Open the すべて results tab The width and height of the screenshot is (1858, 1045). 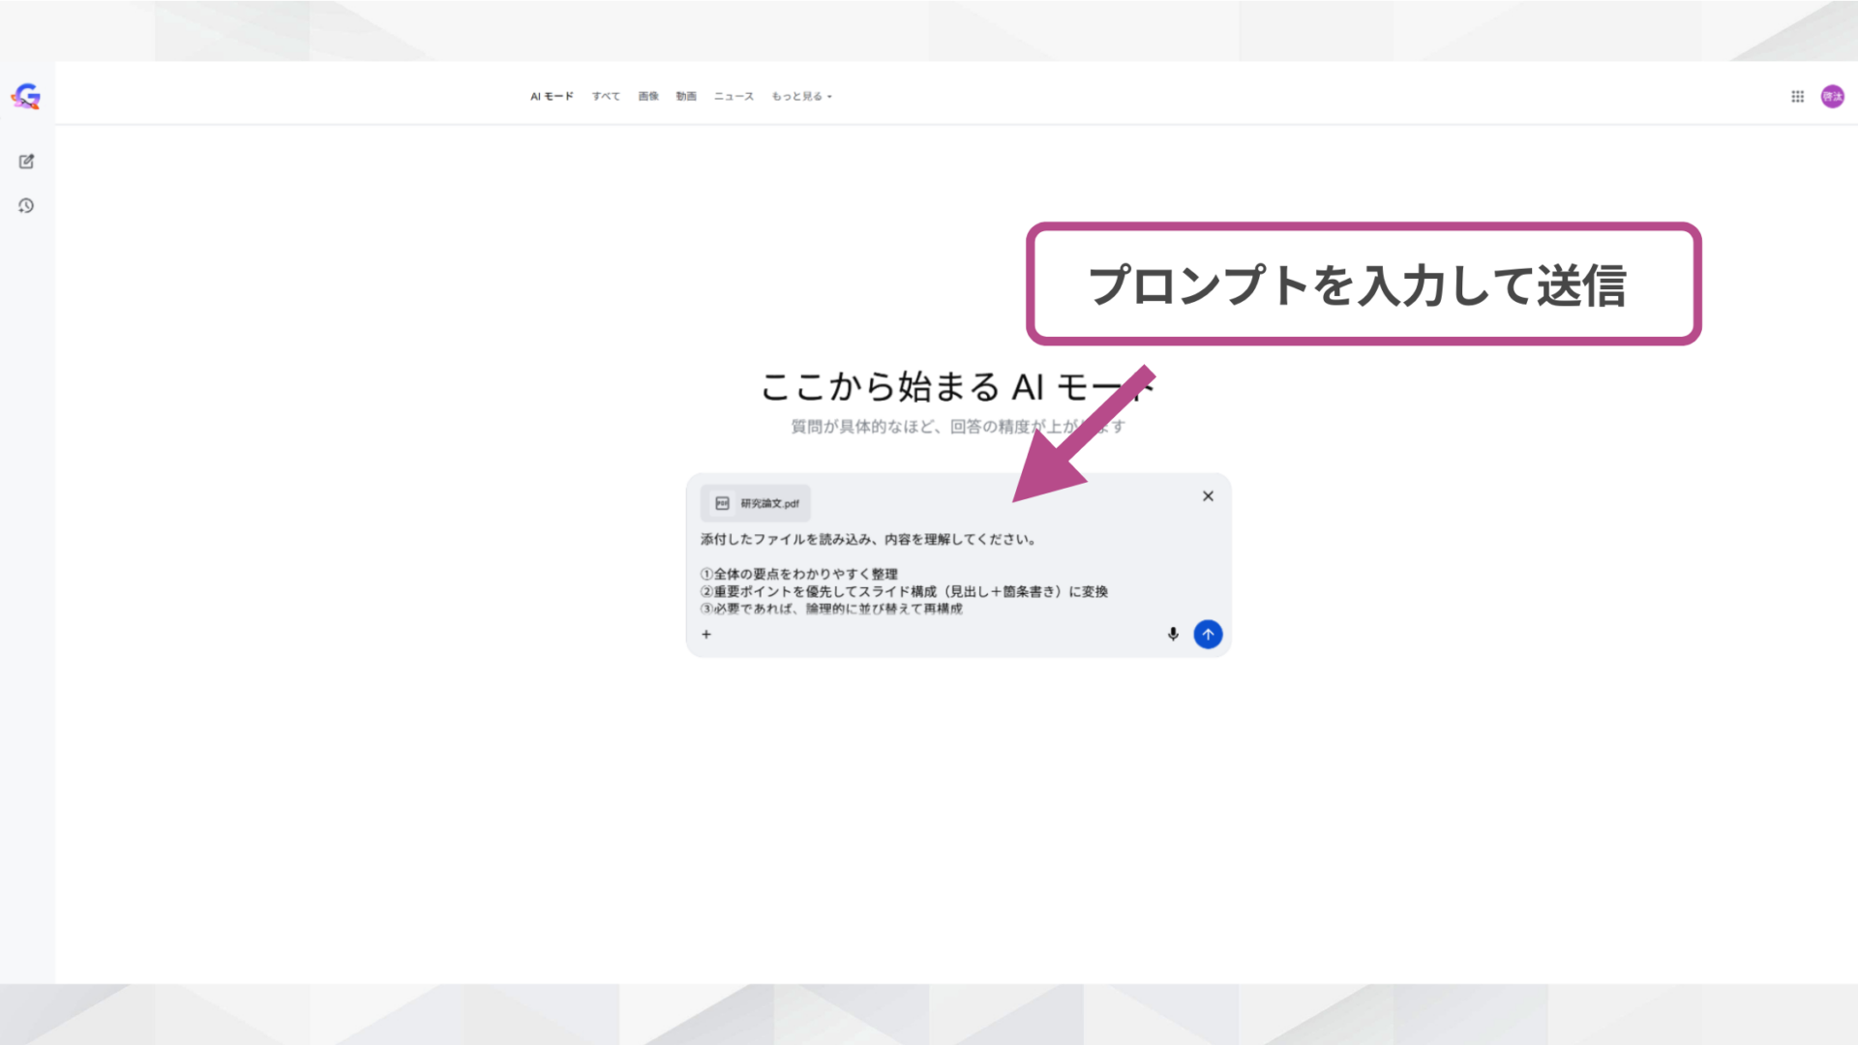click(605, 96)
